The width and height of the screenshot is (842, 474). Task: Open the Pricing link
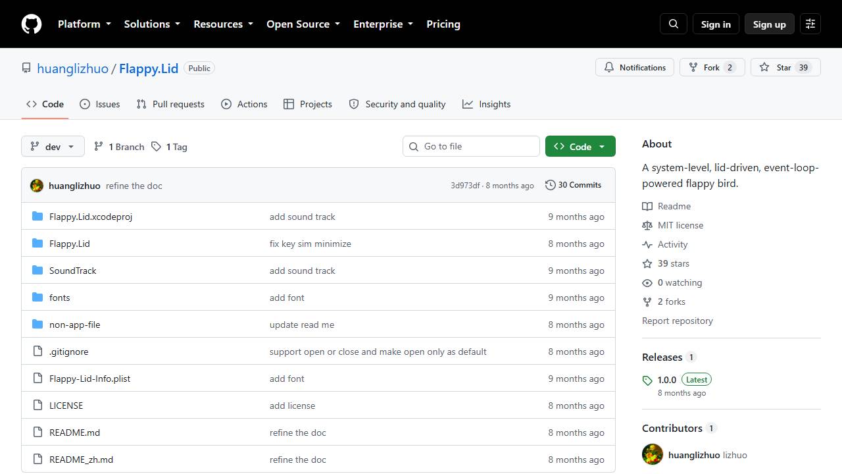click(443, 24)
